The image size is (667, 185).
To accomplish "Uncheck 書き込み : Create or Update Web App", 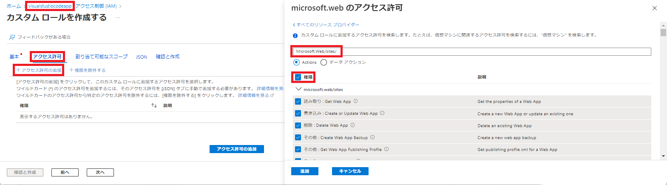I will tap(298, 113).
